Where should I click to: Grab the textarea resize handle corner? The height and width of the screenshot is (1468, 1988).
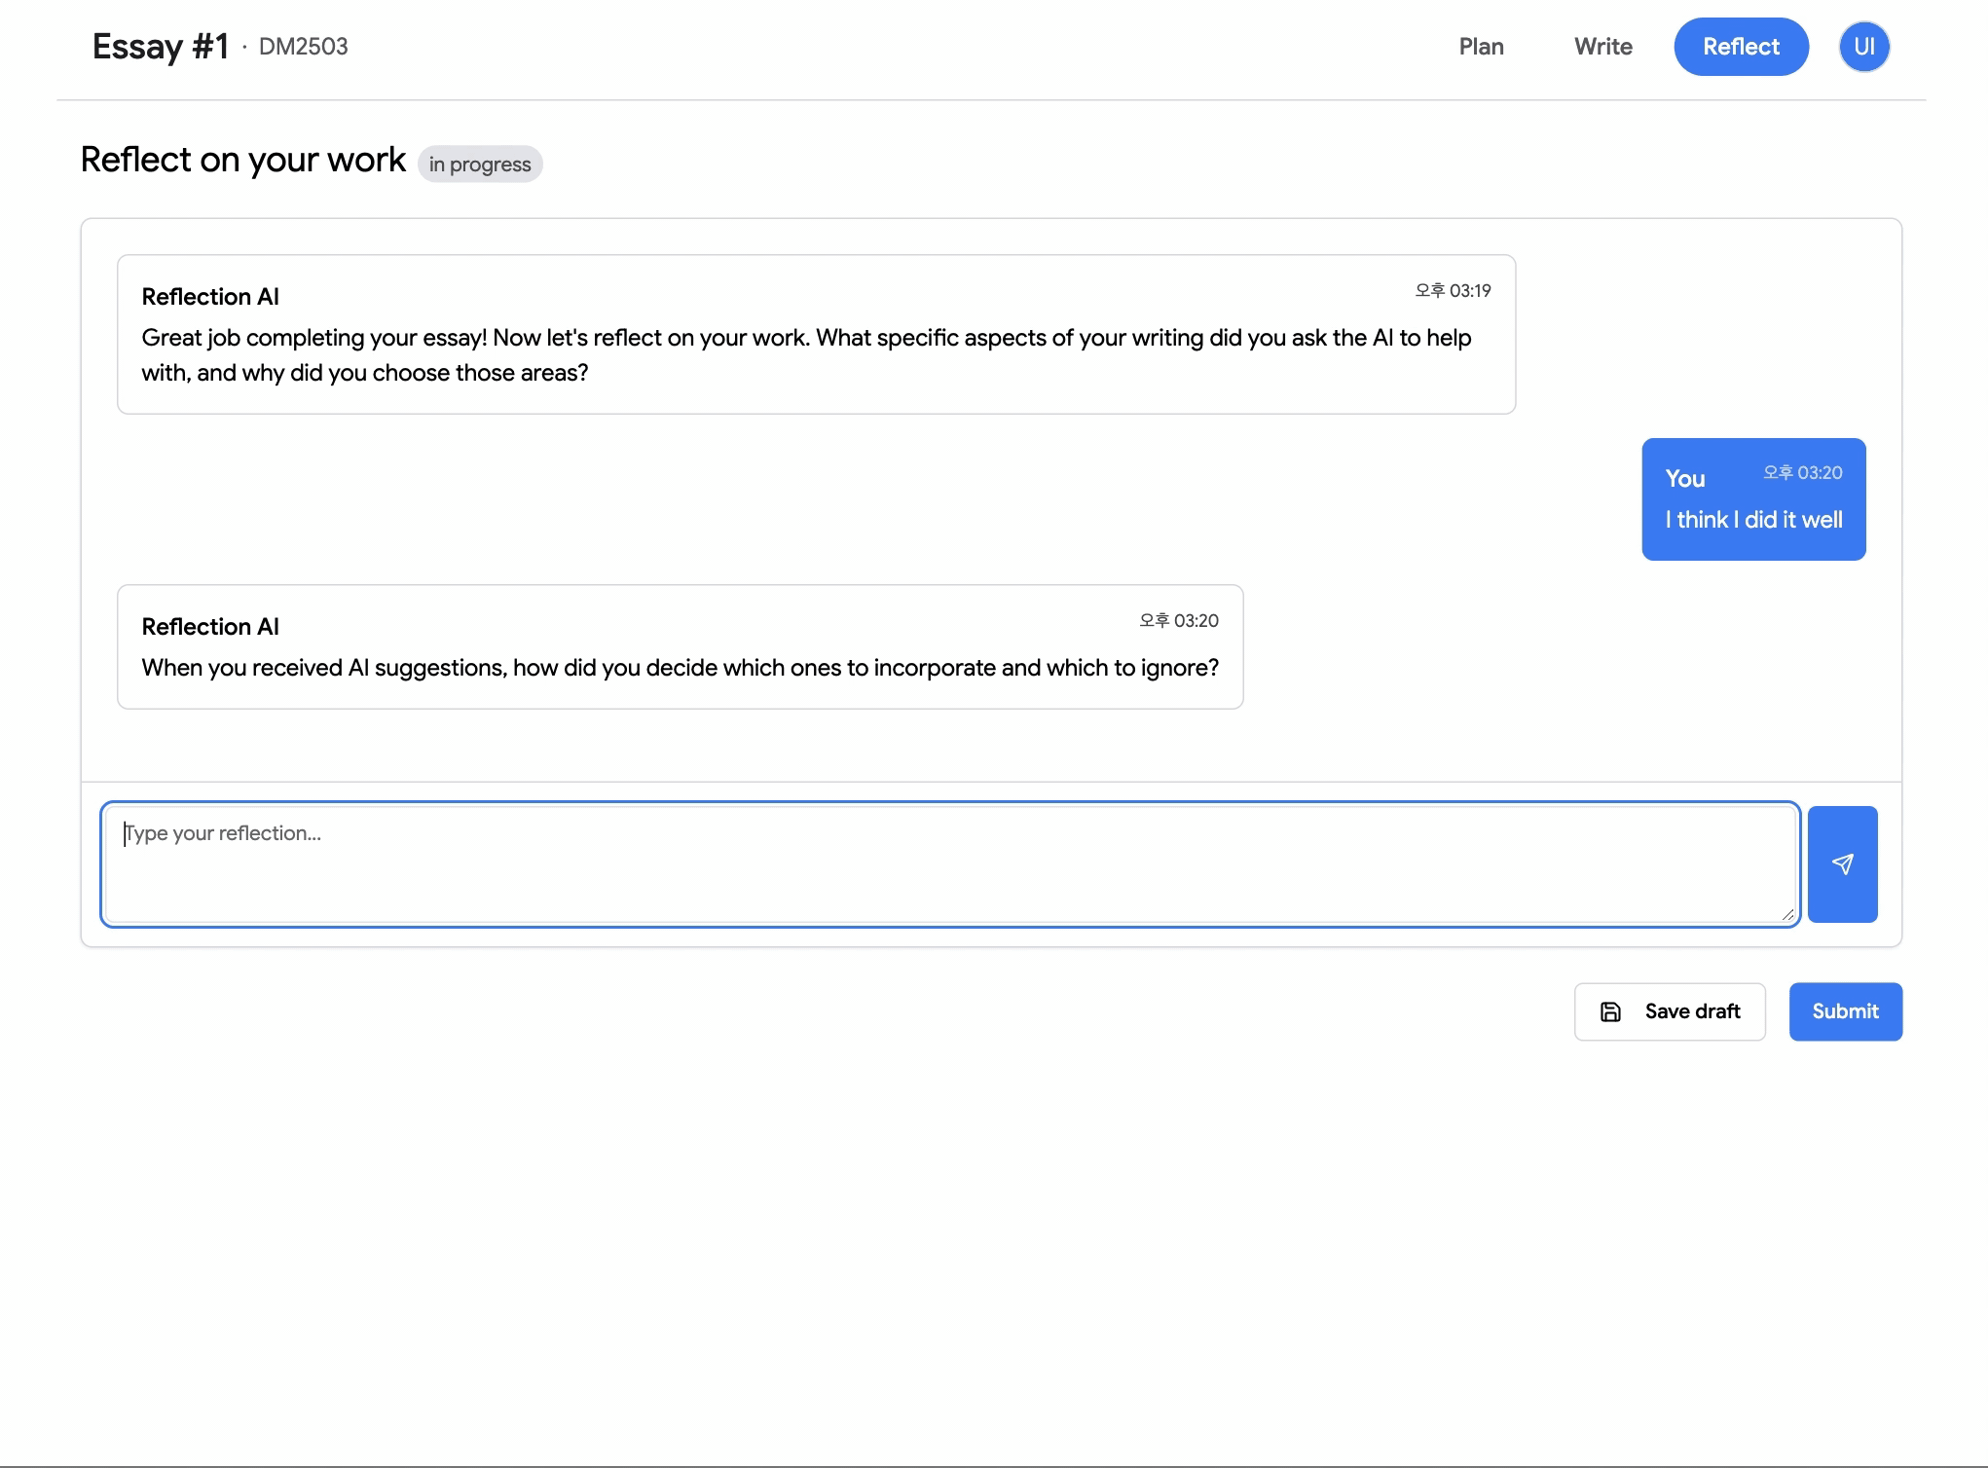tap(1787, 914)
